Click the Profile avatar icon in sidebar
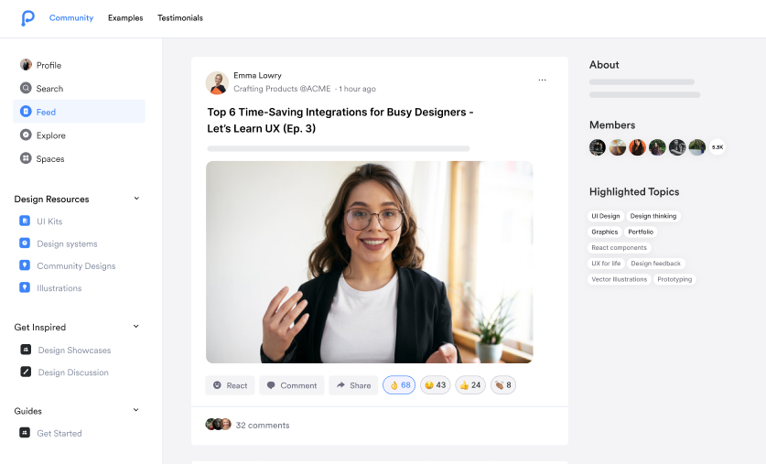Screen dimensions: 766x464 click(26, 65)
